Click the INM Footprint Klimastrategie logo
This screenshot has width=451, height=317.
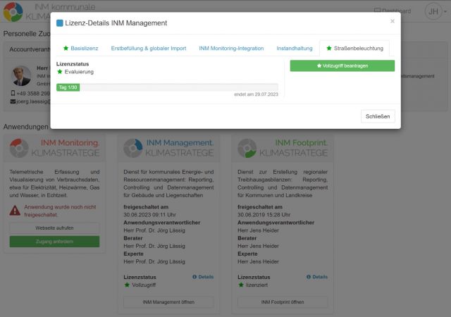pyautogui.click(x=282, y=147)
